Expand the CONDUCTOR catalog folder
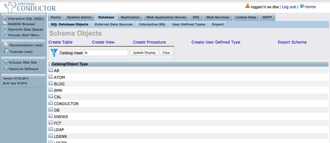The image size is (330, 143). click(x=51, y=103)
